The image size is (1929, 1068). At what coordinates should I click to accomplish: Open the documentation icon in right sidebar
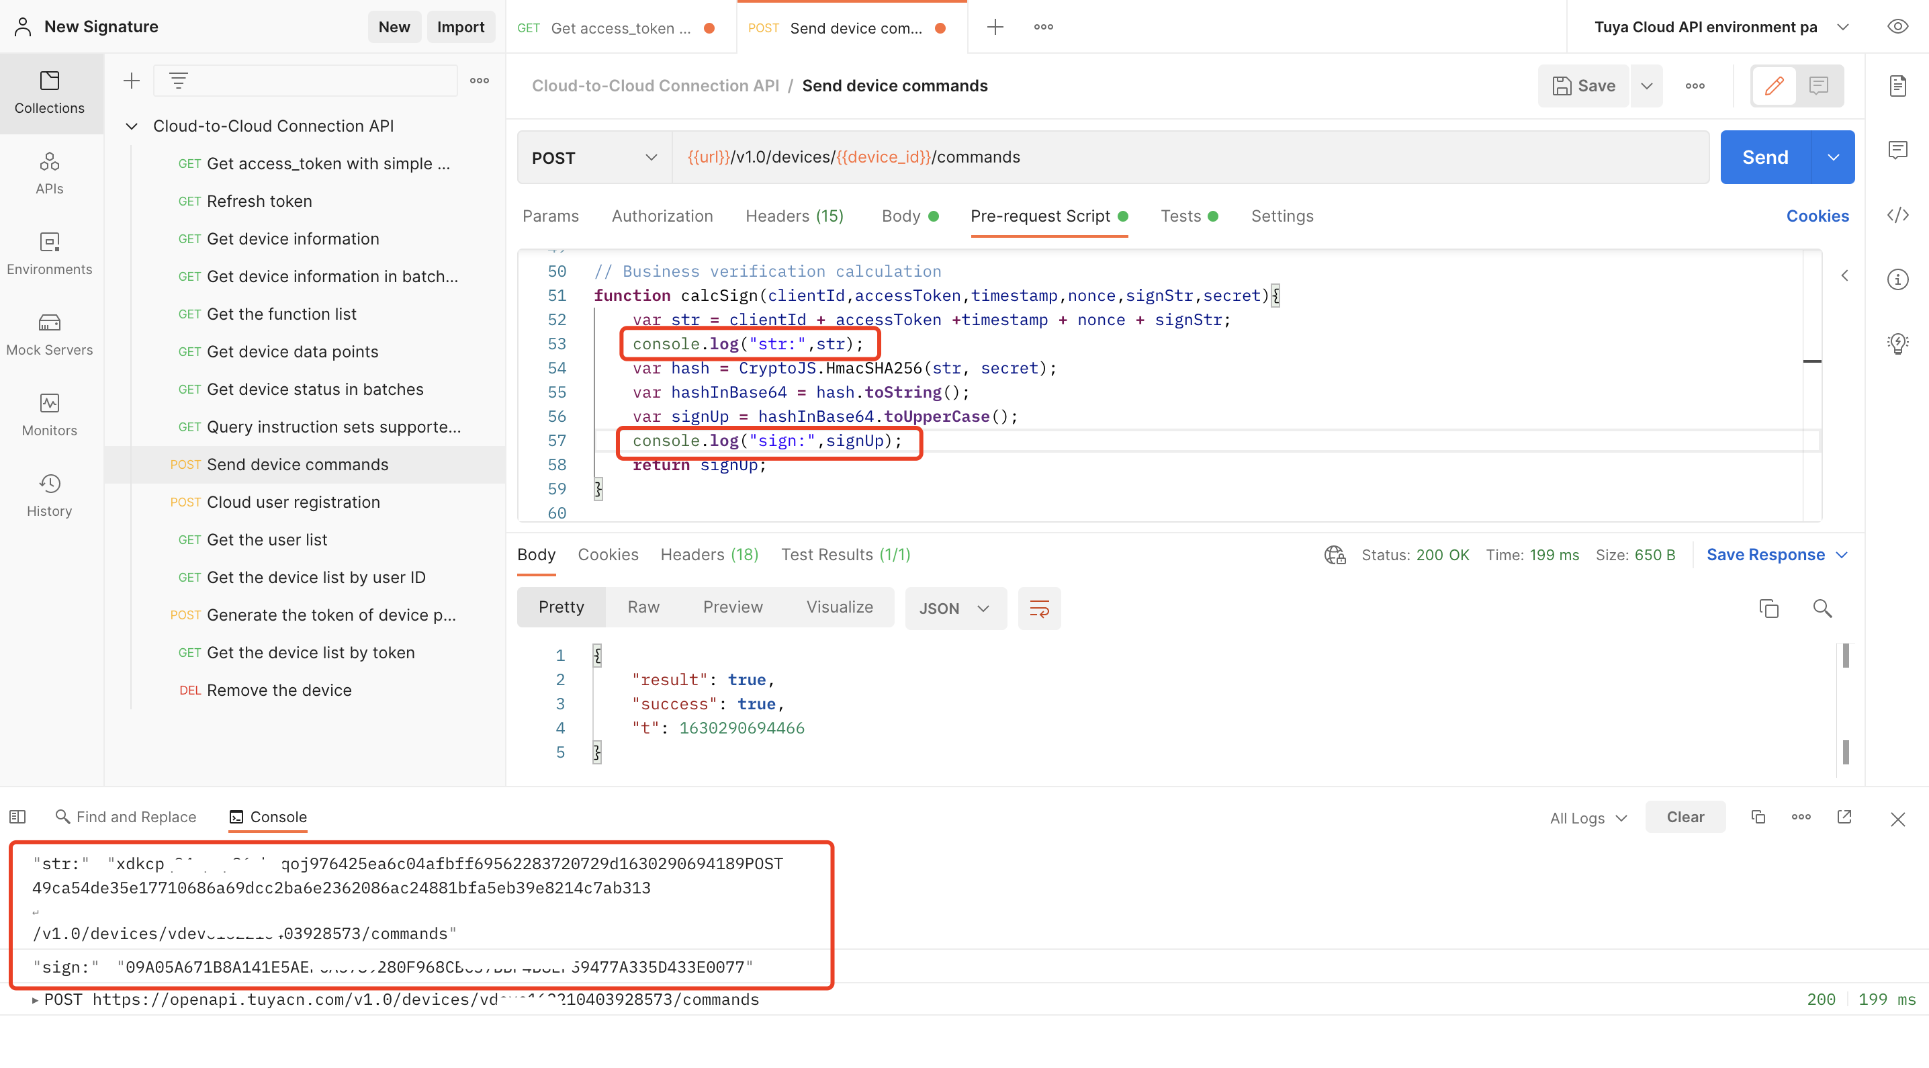(x=1897, y=86)
